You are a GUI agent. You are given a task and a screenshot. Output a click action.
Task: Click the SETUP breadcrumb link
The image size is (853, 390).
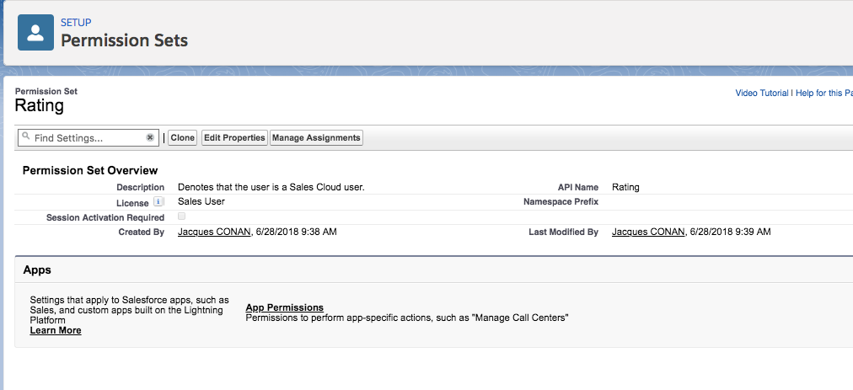pyautogui.click(x=76, y=23)
